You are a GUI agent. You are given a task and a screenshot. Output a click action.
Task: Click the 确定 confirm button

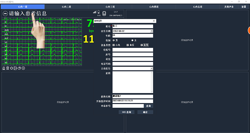click(145, 112)
